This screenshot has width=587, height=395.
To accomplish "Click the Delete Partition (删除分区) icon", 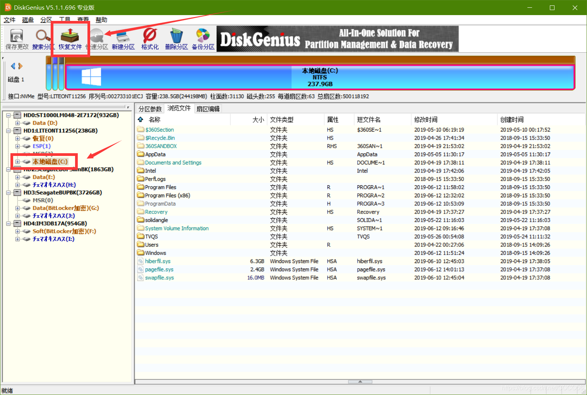I will click(176, 36).
